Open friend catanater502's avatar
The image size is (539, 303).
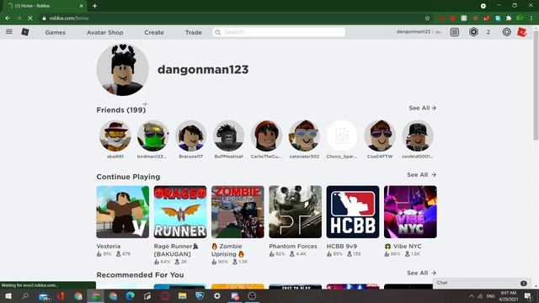tap(304, 136)
